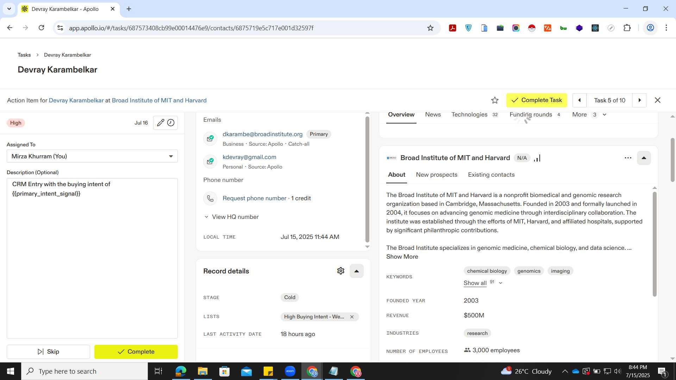Go to Tasks breadcrumb
Screen dimensions: 676x380
[x=24, y=55]
